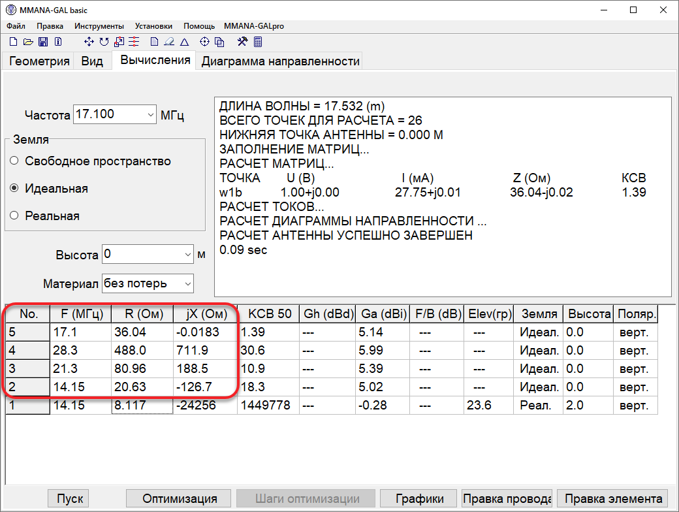Select the Реальная ground radio button
The image size is (679, 512).
click(14, 216)
